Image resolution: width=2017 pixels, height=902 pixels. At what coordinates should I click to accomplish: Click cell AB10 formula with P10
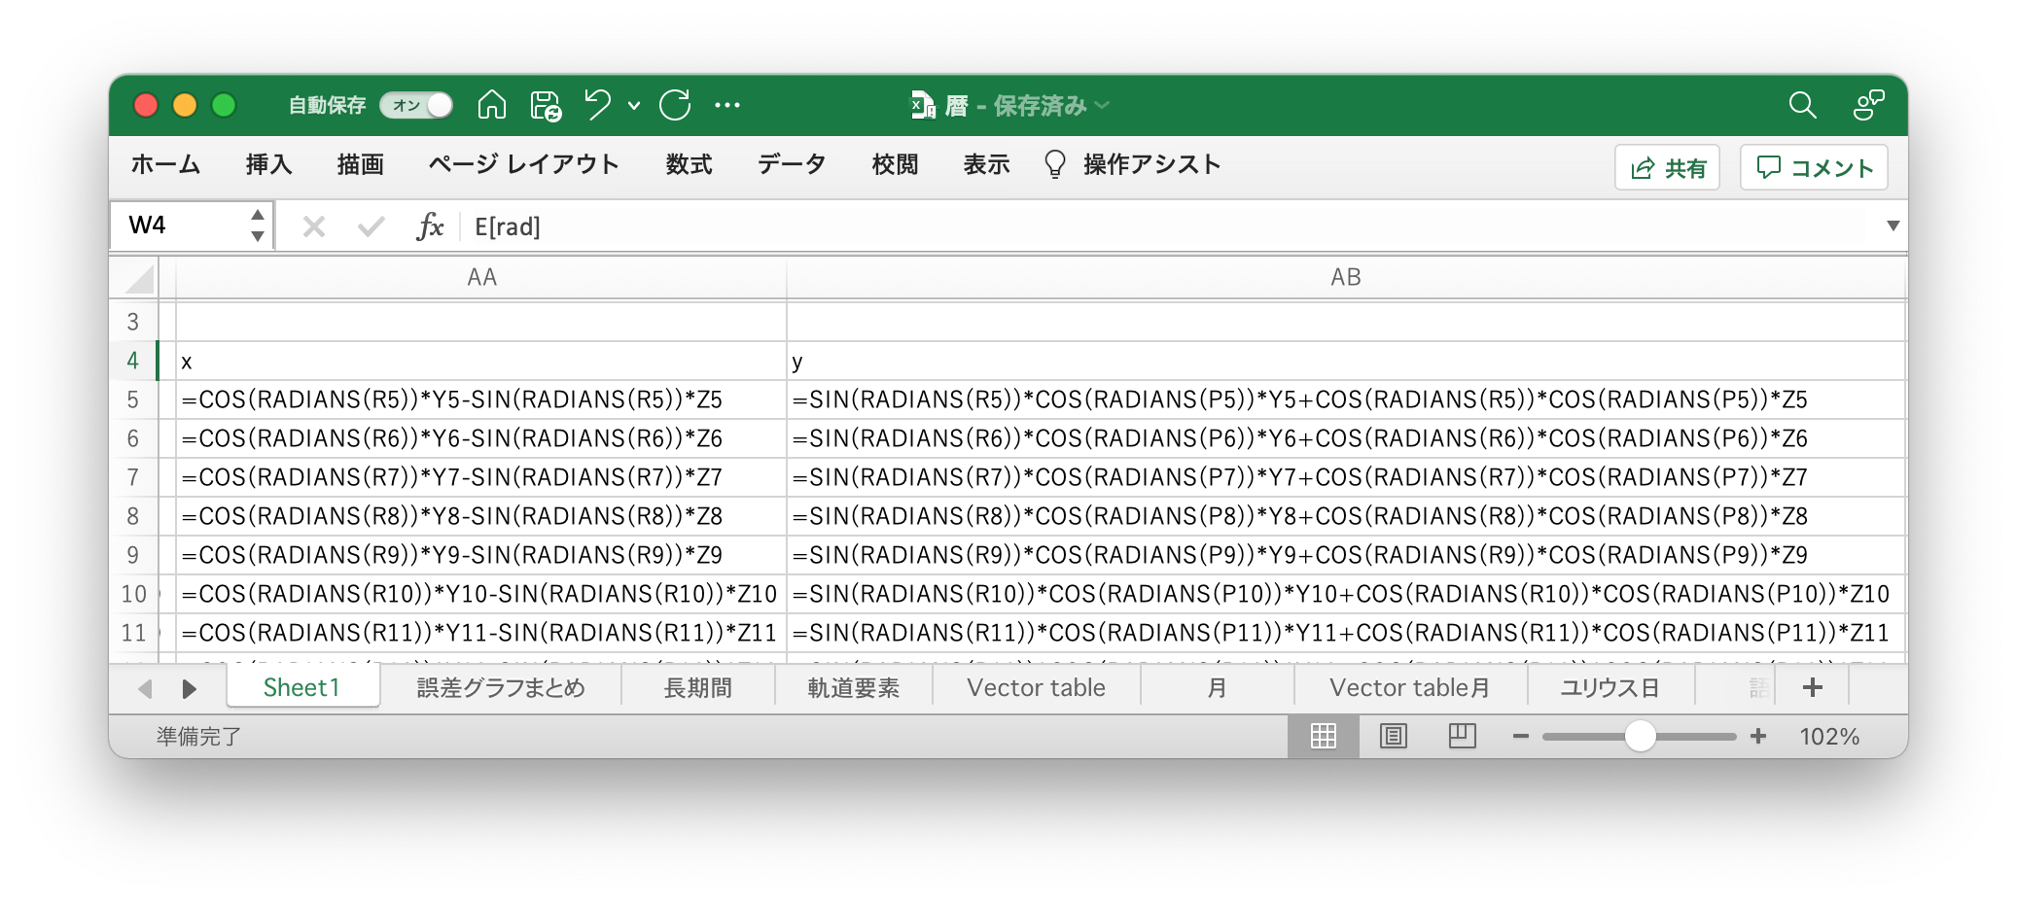click(x=1345, y=594)
